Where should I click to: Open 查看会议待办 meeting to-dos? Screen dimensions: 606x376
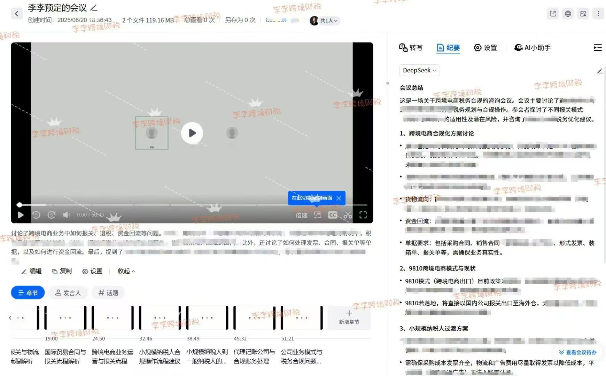point(577,352)
